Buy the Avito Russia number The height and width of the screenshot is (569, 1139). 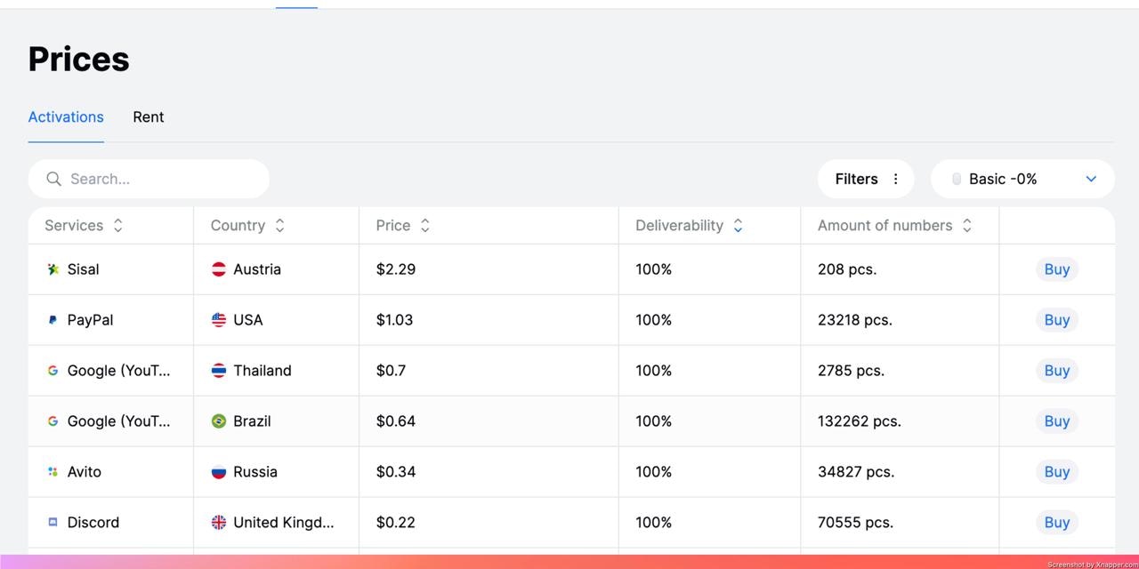coord(1057,472)
